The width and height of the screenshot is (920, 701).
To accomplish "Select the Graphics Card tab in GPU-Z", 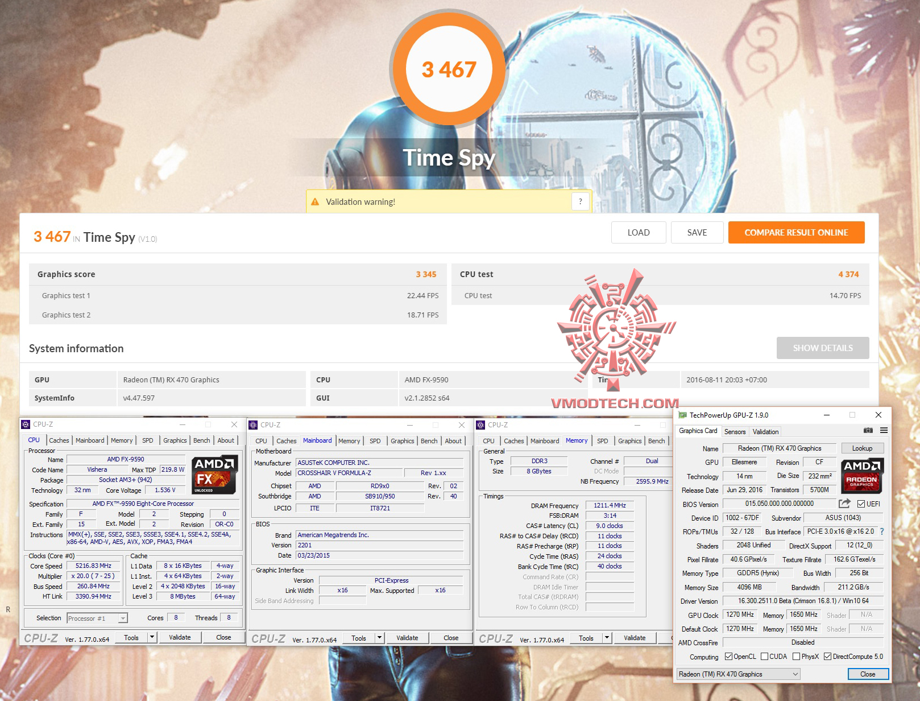I will pos(698,431).
